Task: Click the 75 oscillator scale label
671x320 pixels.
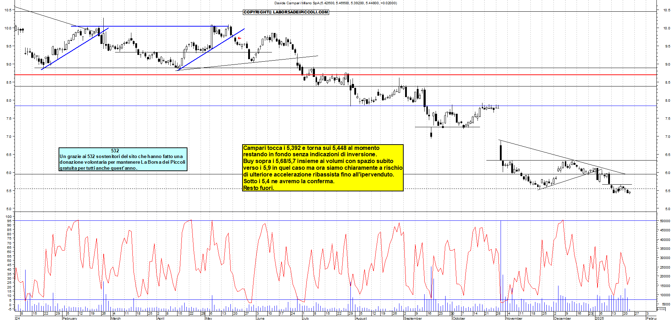Action: pyautogui.click(x=10, y=238)
